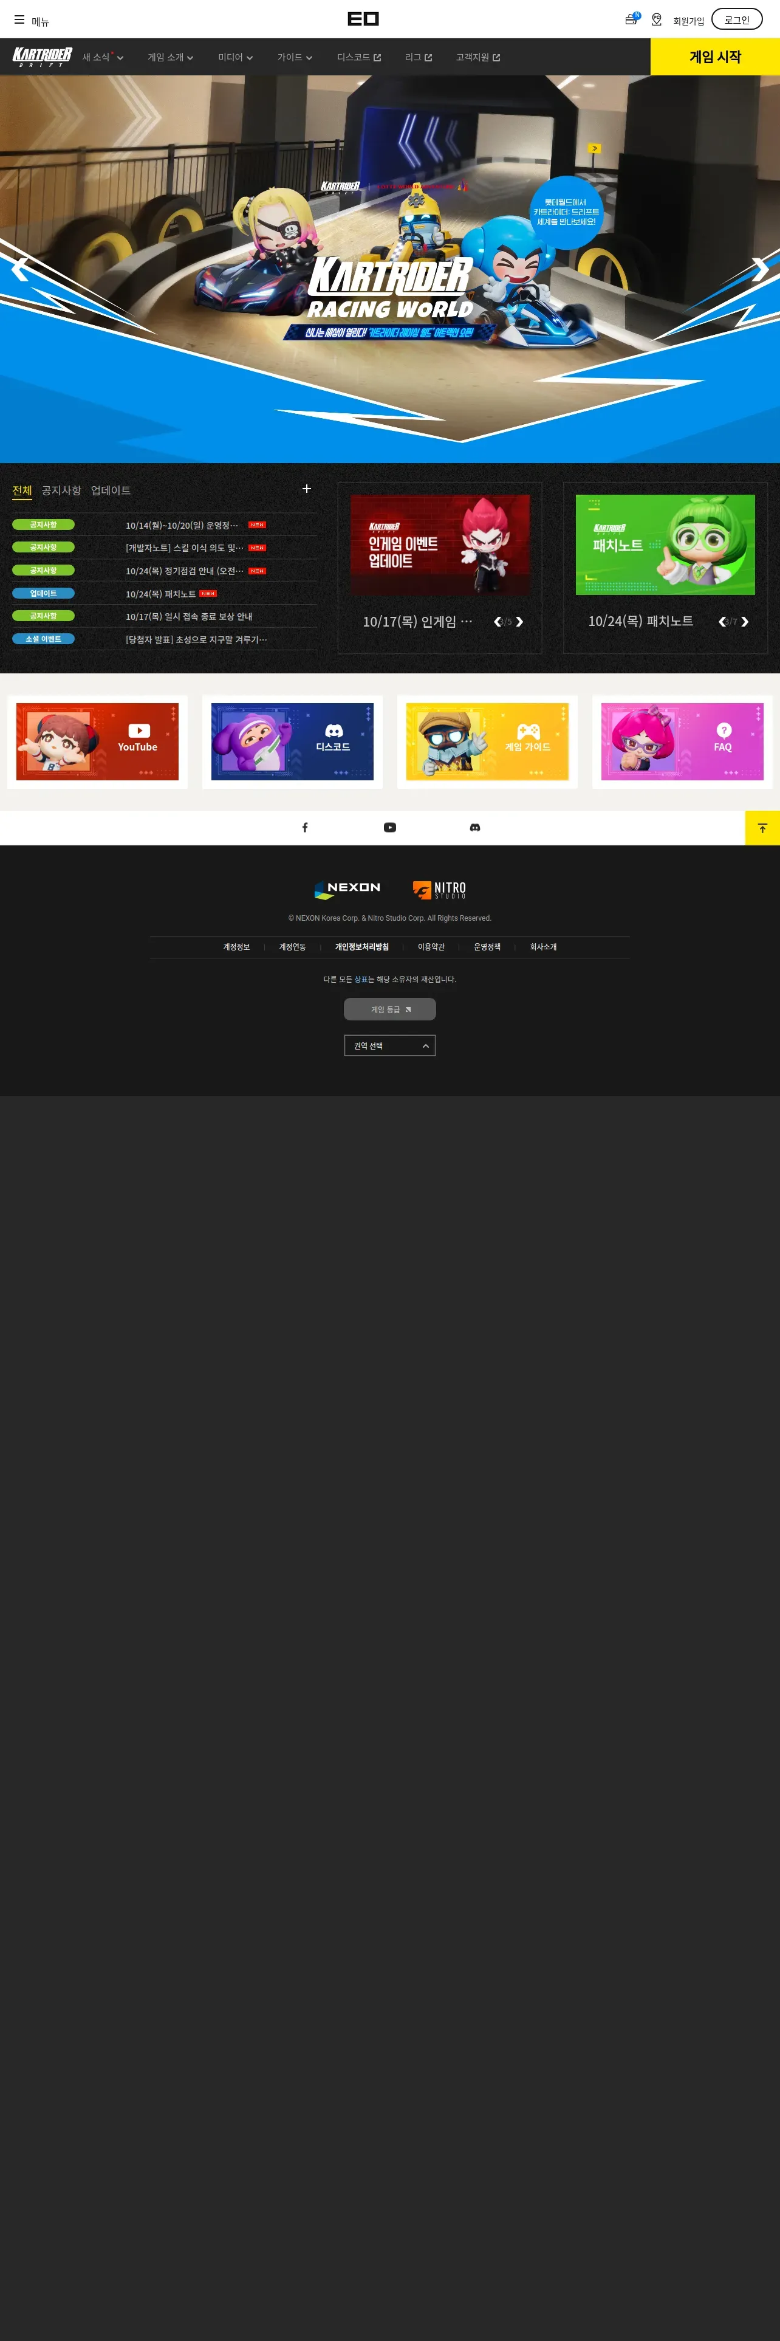Open notice '[개발자노트] 스킬 이식 의도 및…'
Image resolution: width=780 pixels, height=2341 pixels.
(x=184, y=548)
